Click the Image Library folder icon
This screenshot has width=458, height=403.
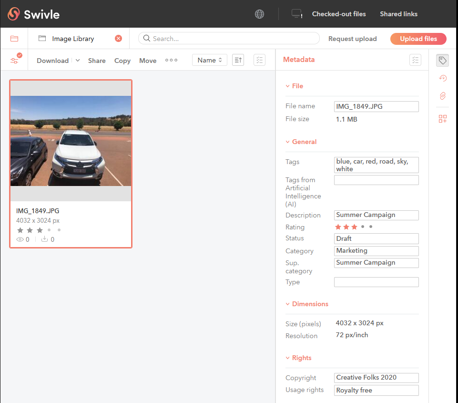point(42,38)
